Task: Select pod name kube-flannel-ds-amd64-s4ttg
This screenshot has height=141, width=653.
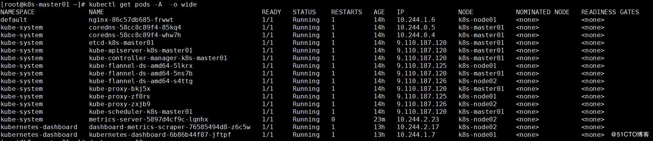Action: point(141,81)
